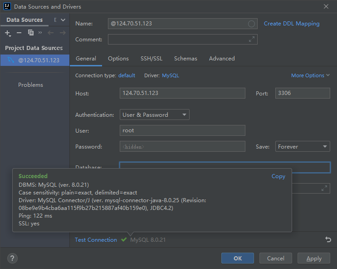Click the Case sensitivity line in popup

pos(78,193)
